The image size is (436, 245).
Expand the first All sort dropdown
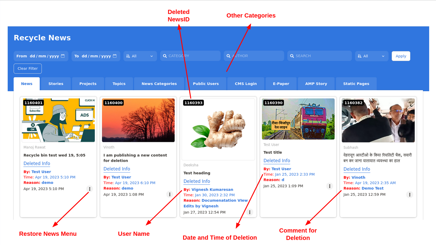[x=140, y=56]
